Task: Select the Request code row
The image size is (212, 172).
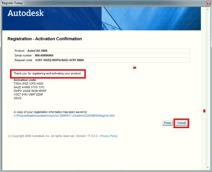Action: click(101, 60)
